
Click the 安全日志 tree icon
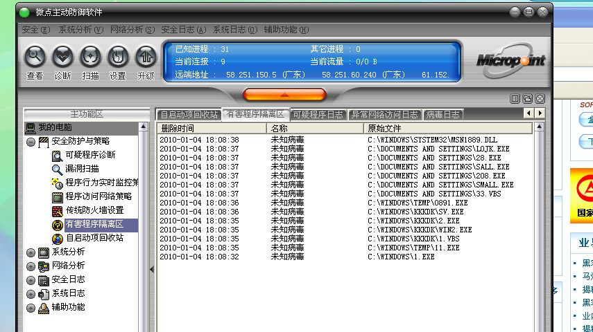pos(44,280)
